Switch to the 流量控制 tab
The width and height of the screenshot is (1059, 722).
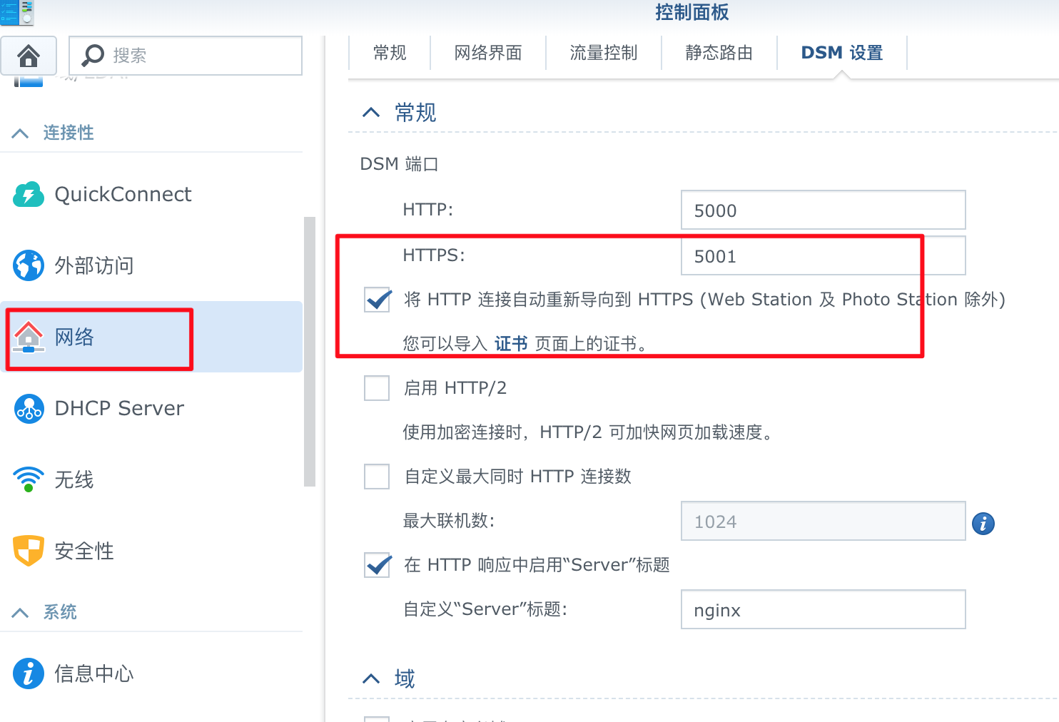604,53
